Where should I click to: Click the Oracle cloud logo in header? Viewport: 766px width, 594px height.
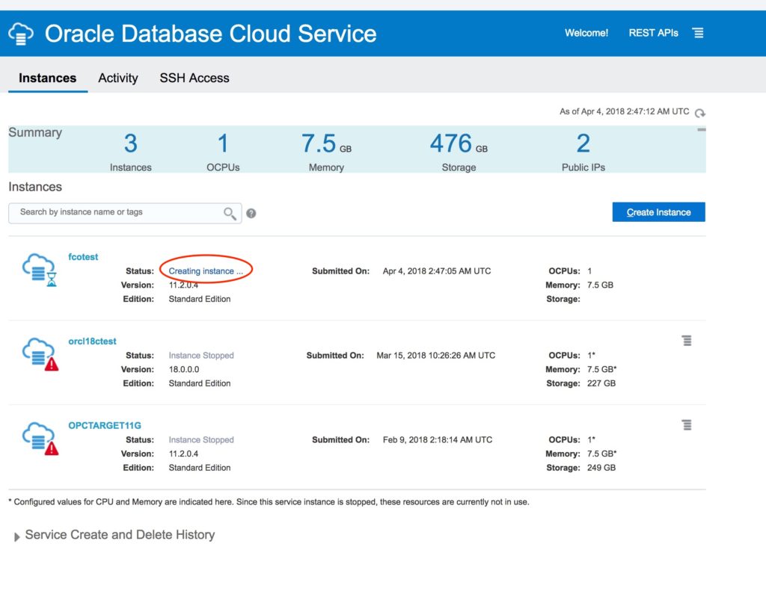[x=21, y=34]
